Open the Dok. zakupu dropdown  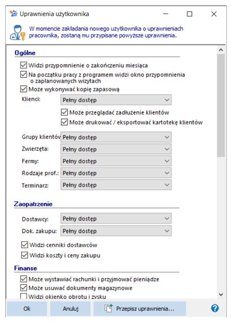116,231
